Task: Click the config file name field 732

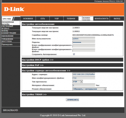Action: (84, 78)
